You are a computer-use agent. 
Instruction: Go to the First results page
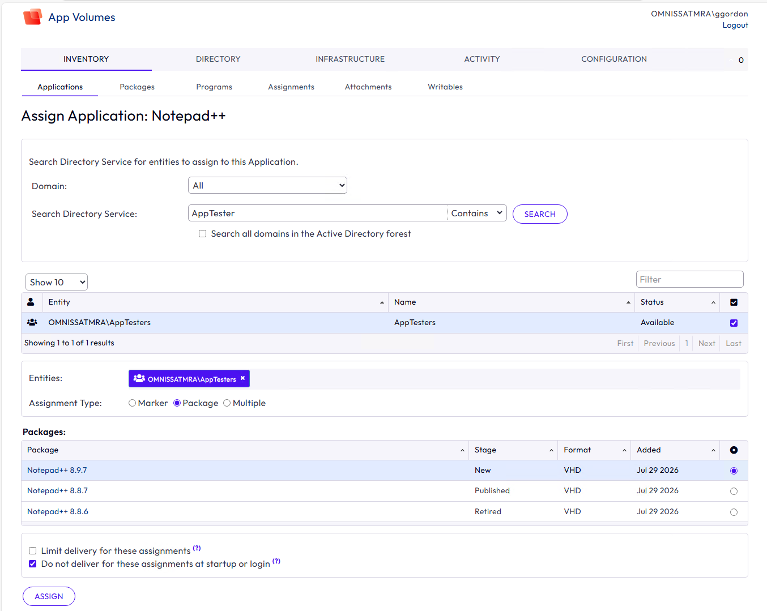(x=625, y=343)
